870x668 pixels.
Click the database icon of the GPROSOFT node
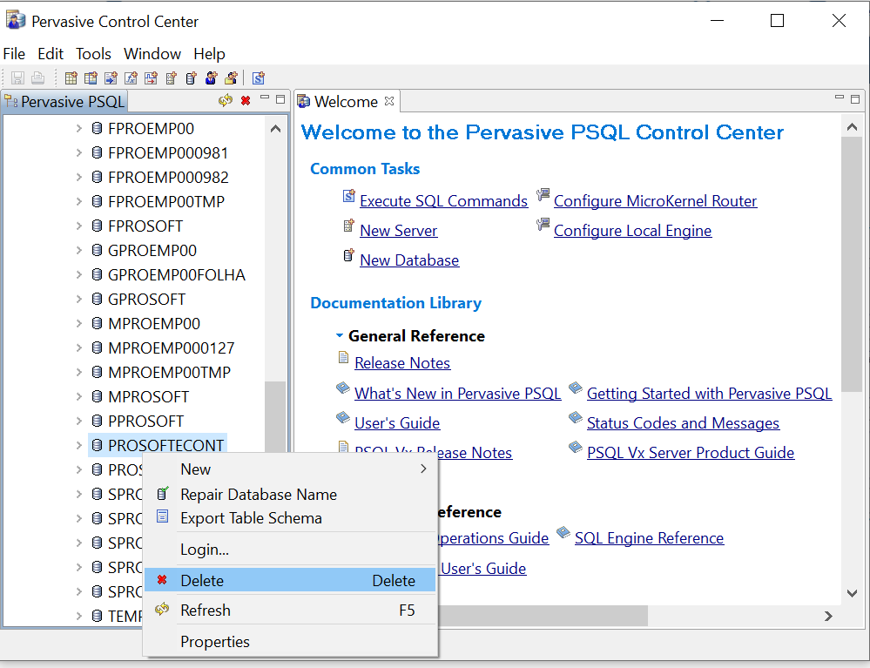97,299
